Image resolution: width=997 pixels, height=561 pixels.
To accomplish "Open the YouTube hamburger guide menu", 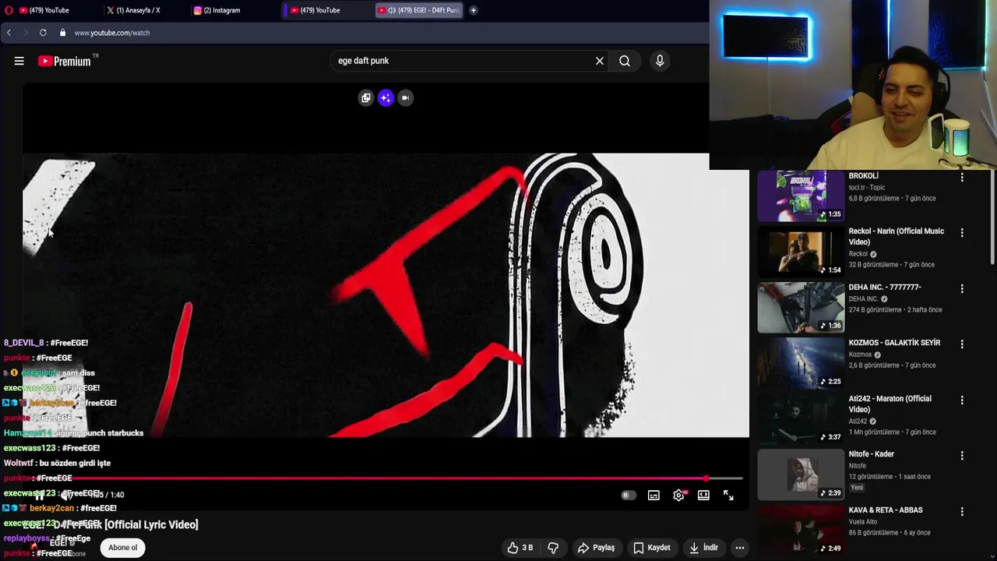I will point(19,61).
